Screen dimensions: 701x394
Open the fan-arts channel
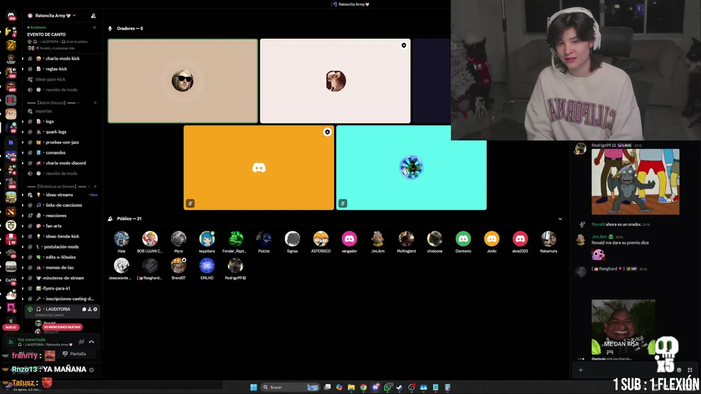(x=62, y=226)
